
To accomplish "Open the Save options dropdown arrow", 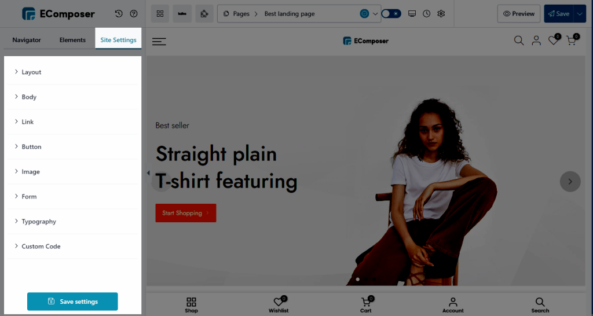I will [x=580, y=14].
